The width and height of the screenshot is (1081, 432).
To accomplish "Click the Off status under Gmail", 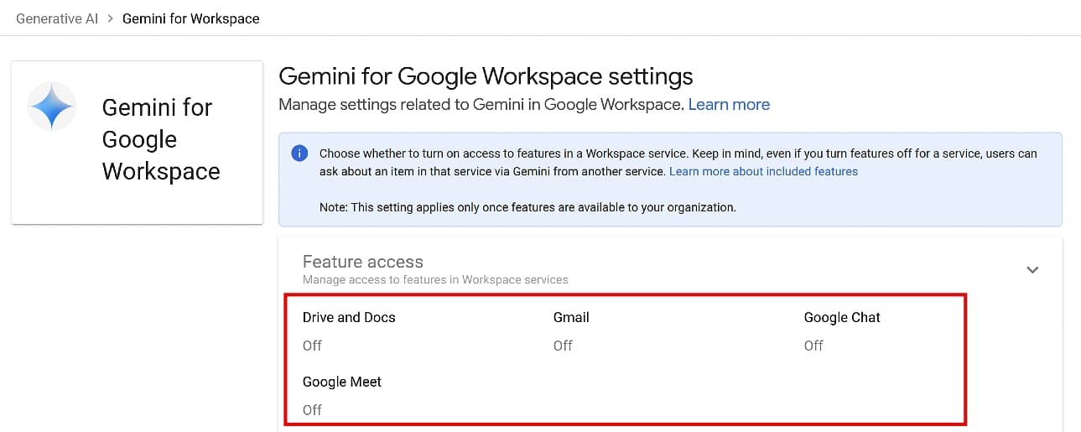I will 563,346.
